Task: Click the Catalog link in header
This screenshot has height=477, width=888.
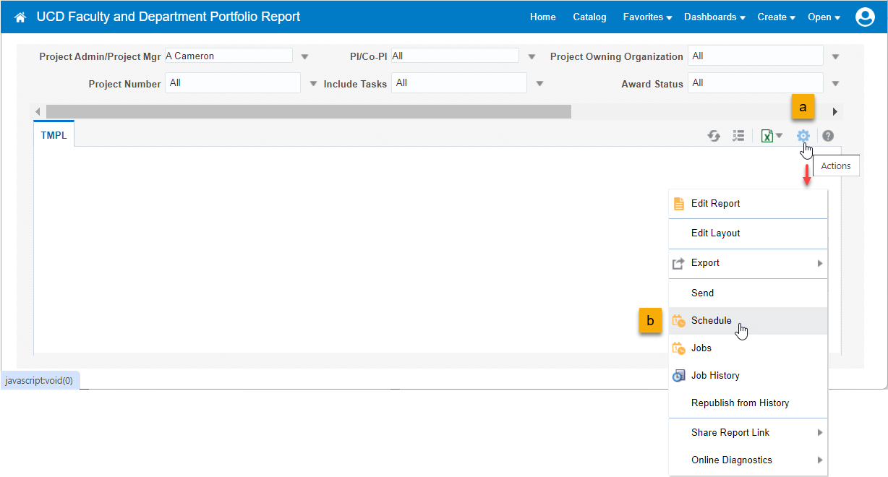Action: tap(589, 17)
